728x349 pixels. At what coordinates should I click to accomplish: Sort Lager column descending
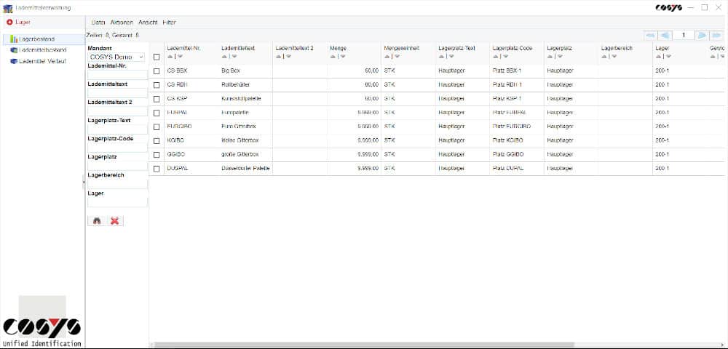tap(668, 57)
